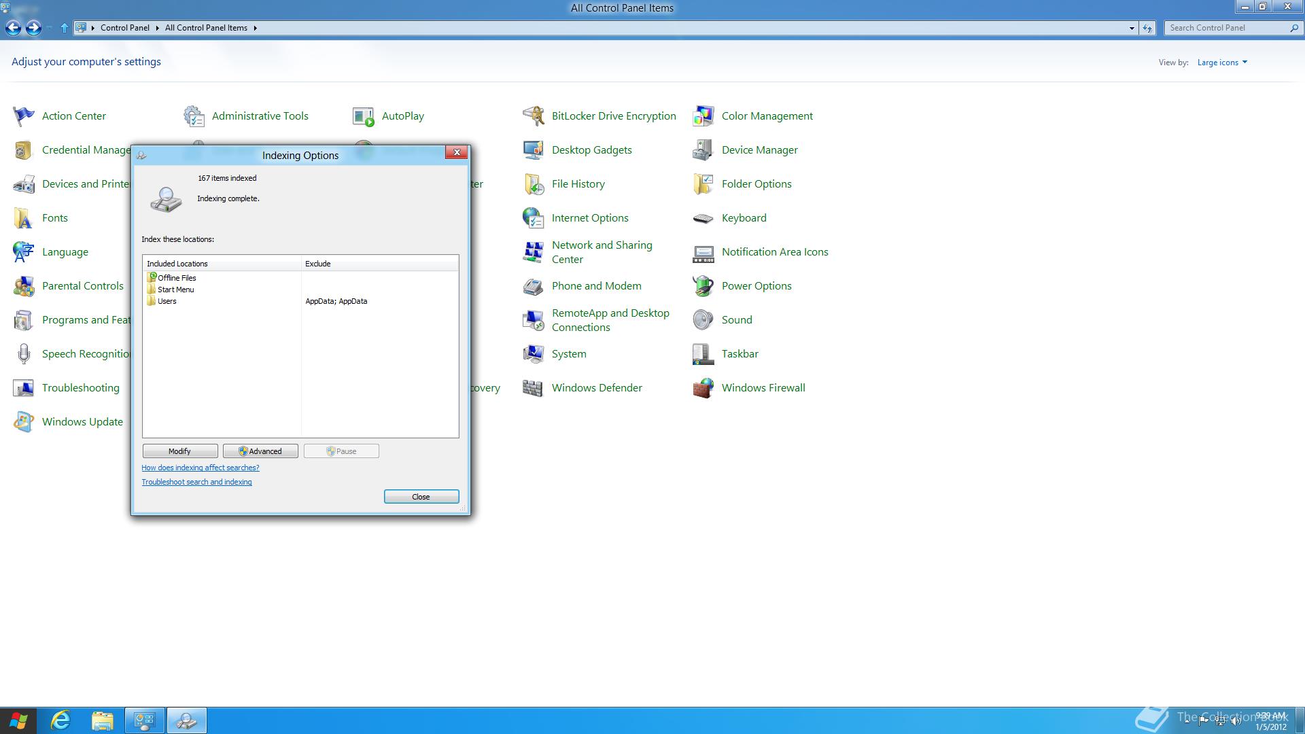The image size is (1305, 734).
Task: Expand the All Control Panel Items breadcrumb arrow
Action: pyautogui.click(x=255, y=28)
